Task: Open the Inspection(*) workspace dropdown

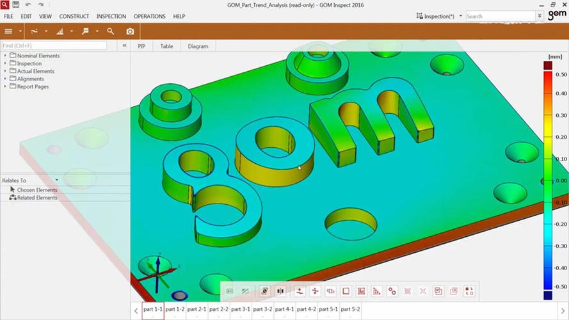Action: 461,16
